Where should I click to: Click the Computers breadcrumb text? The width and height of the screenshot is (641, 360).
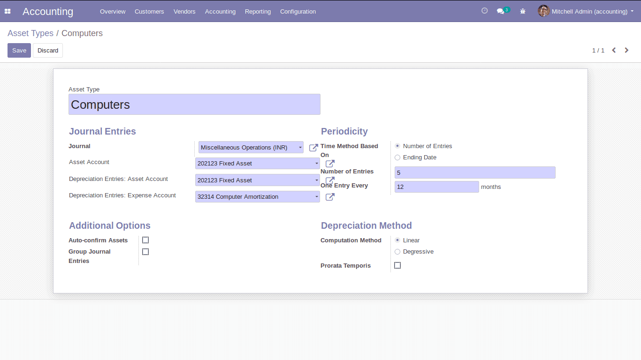(82, 33)
